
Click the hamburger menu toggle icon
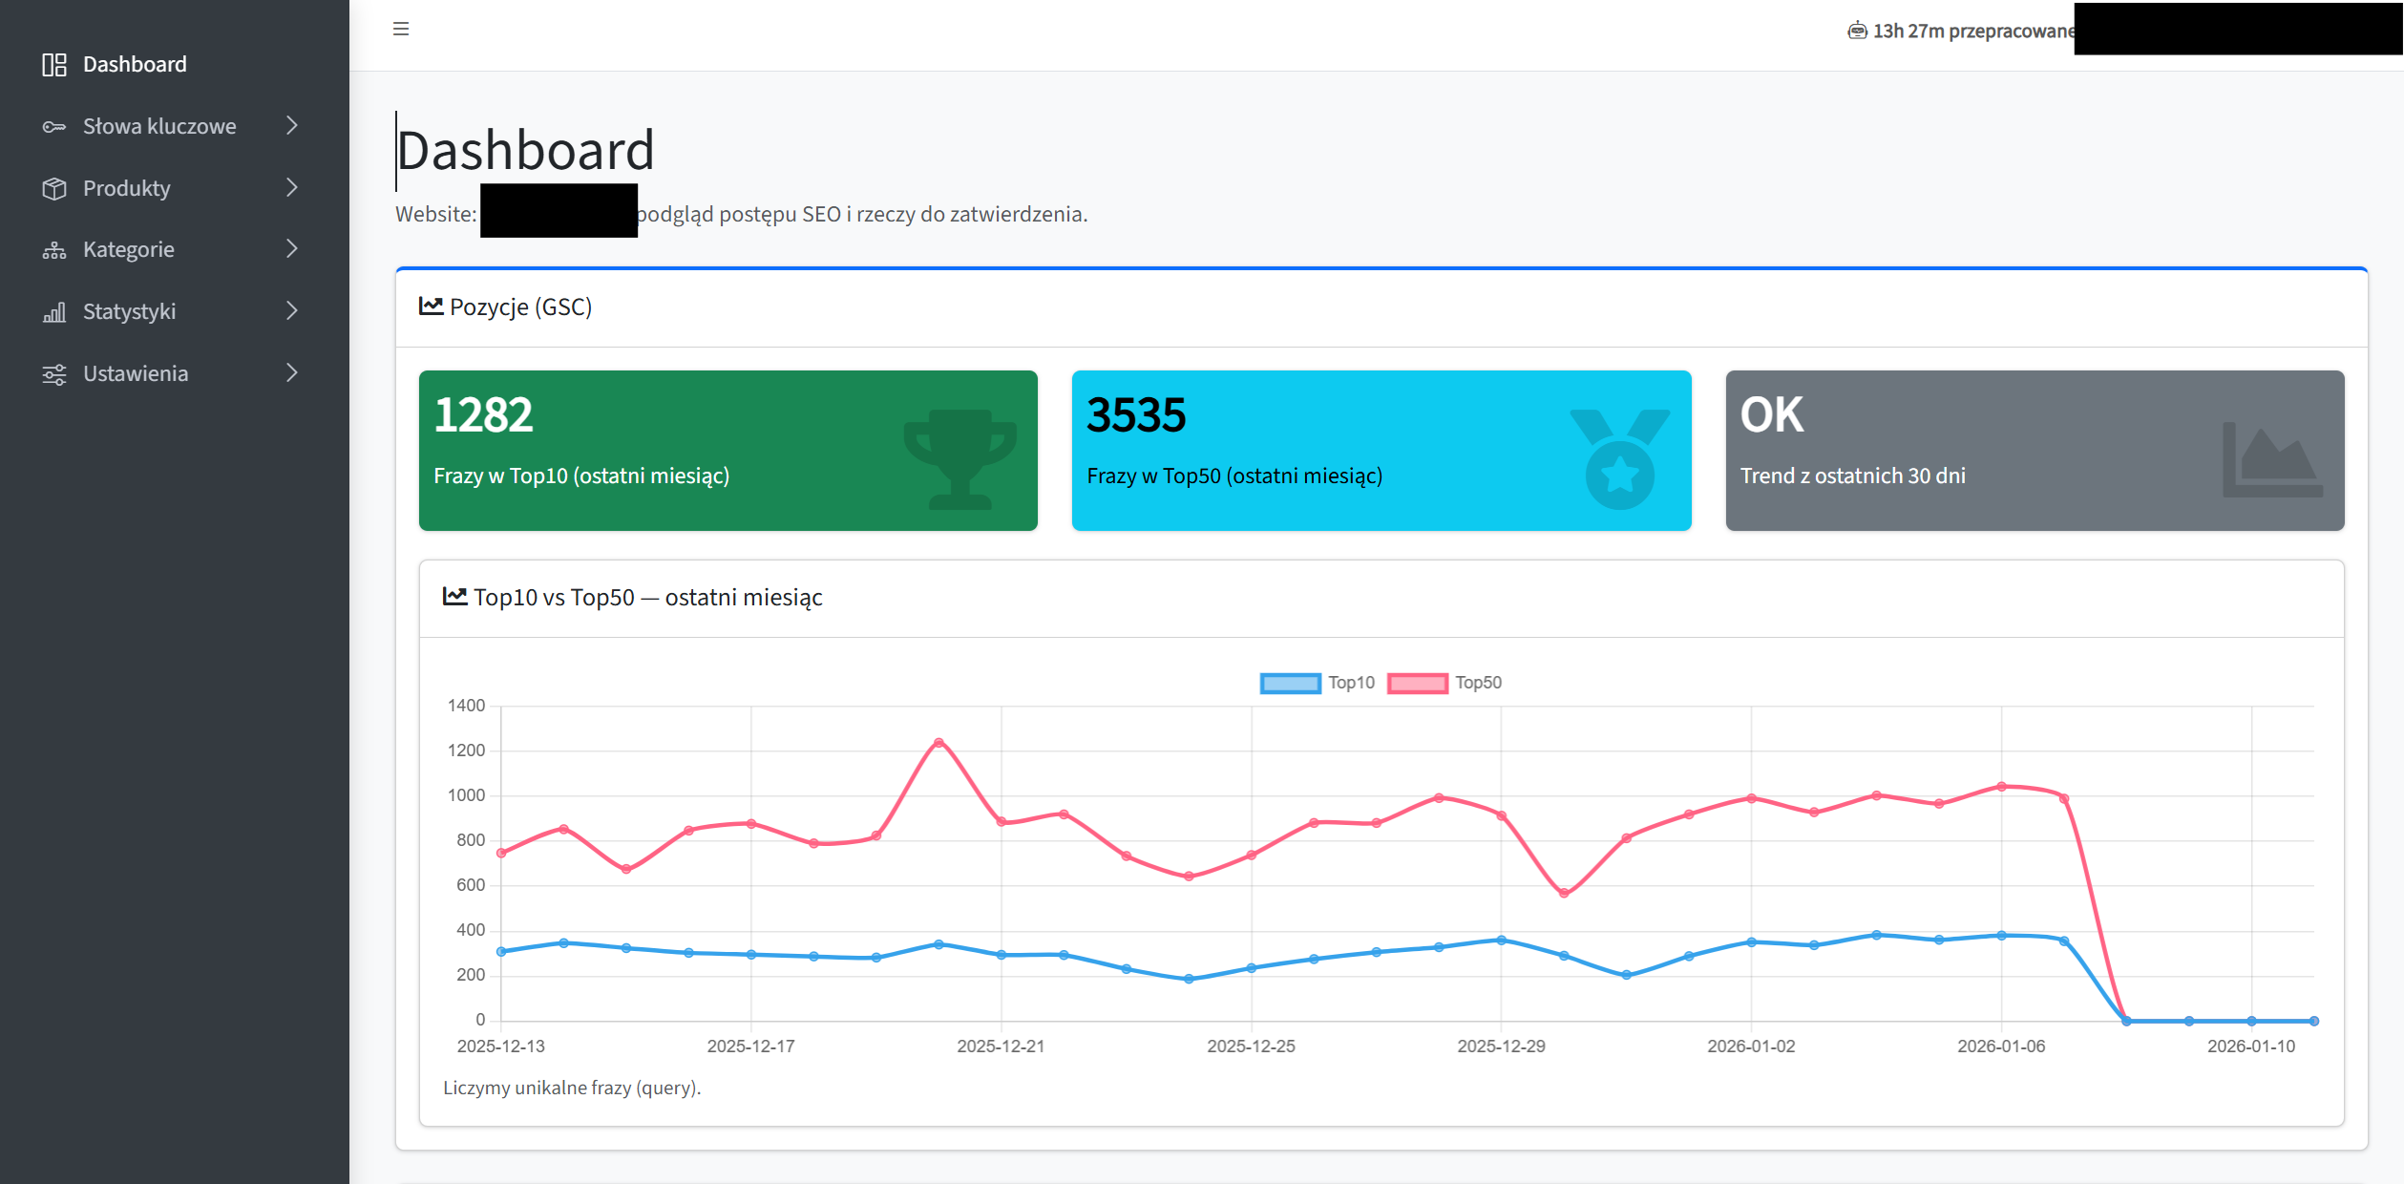pos(401,29)
